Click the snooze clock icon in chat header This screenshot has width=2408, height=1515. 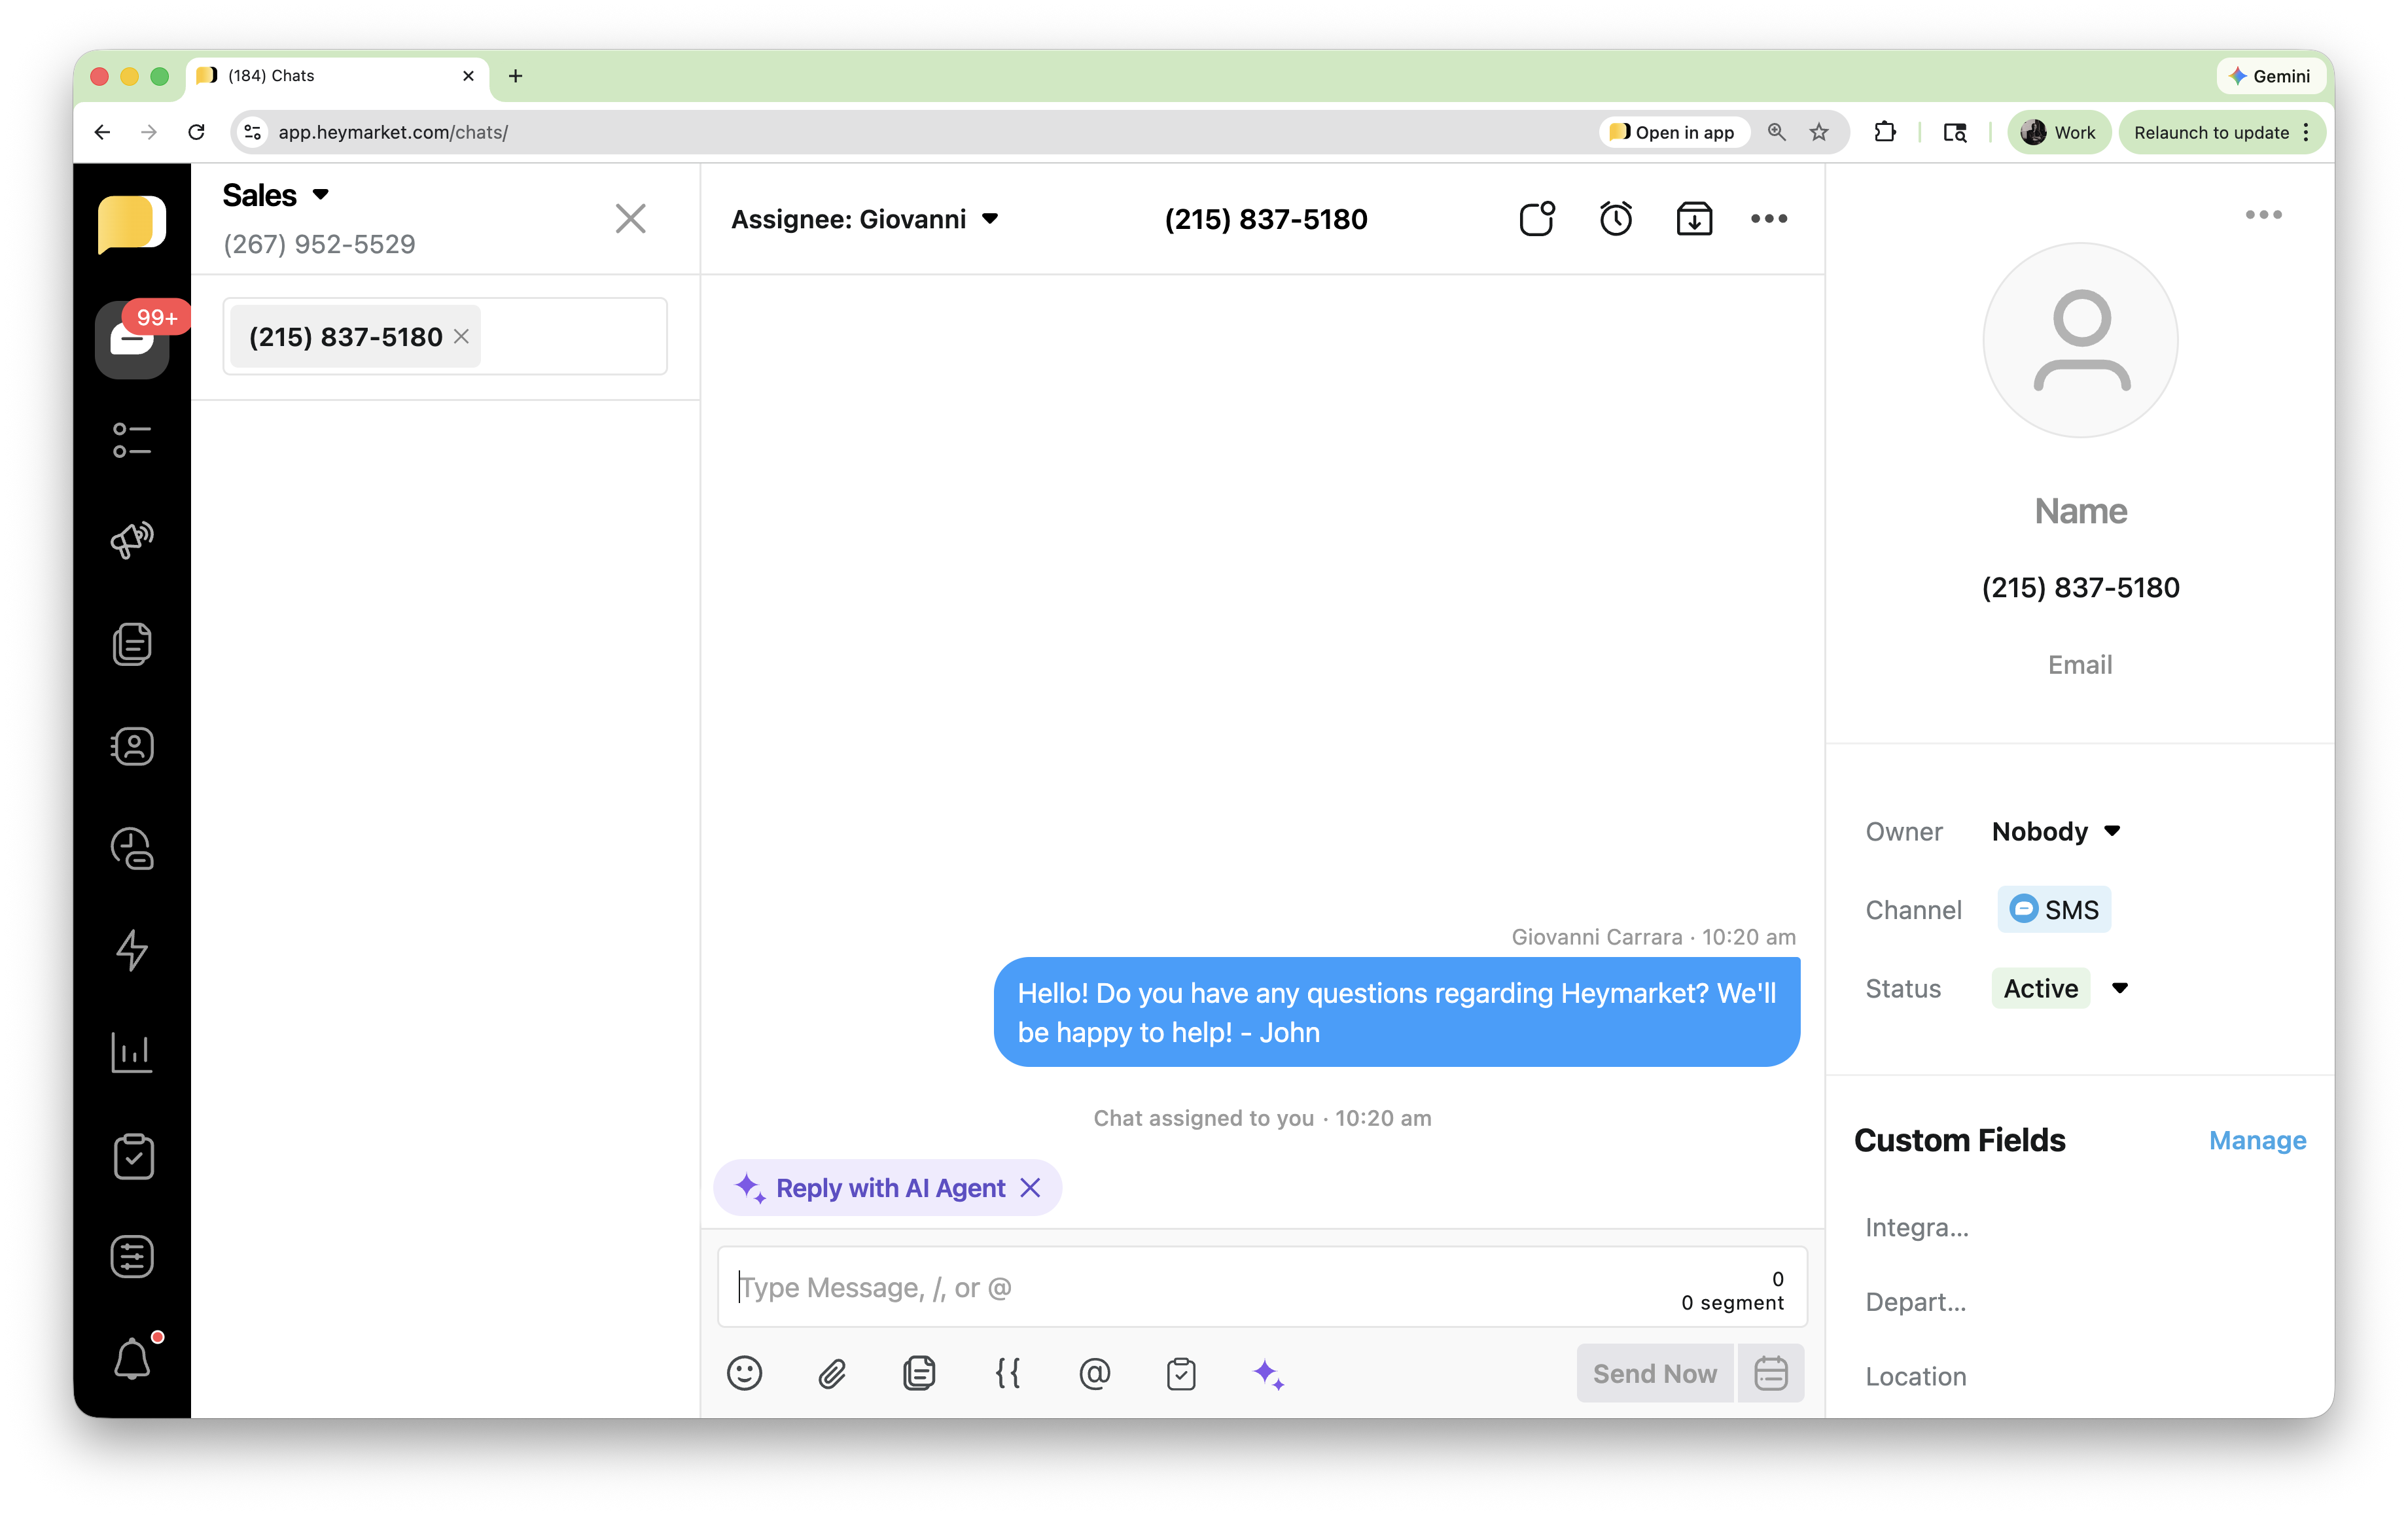tap(1615, 219)
